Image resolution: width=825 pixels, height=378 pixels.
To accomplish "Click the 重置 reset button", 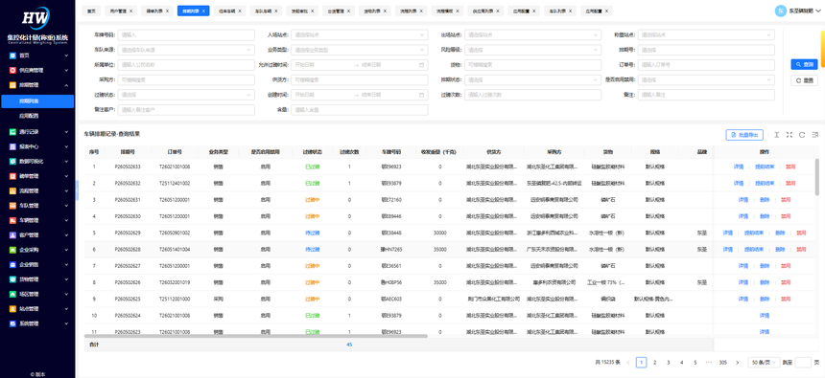I will coord(804,80).
